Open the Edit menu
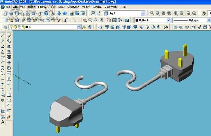Screen dimensions: 211x136 click(x=15, y=7)
